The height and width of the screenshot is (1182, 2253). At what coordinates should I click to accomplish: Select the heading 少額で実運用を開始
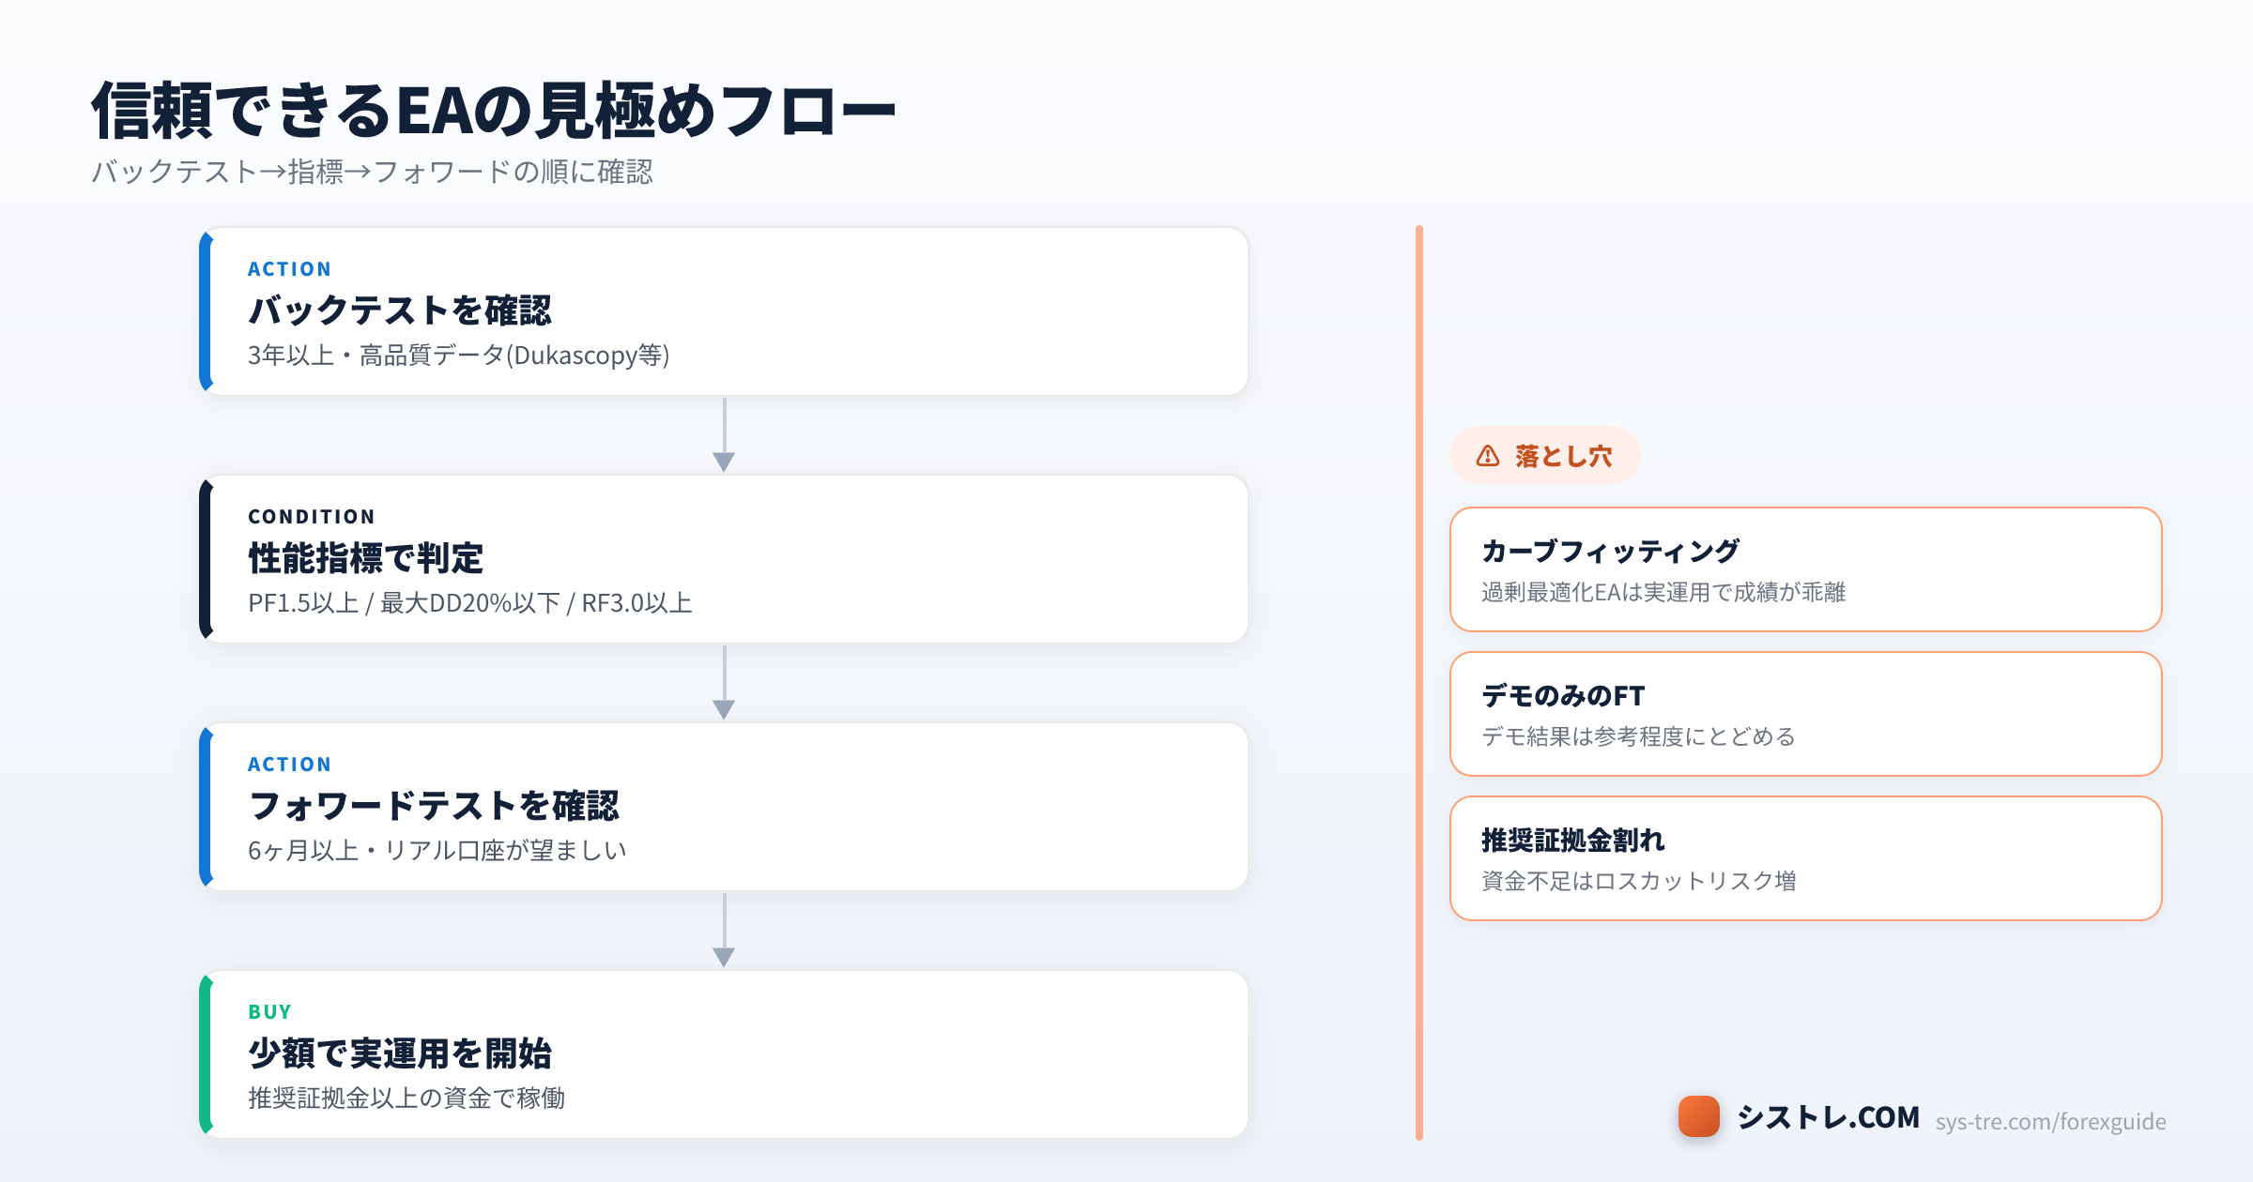click(400, 1053)
